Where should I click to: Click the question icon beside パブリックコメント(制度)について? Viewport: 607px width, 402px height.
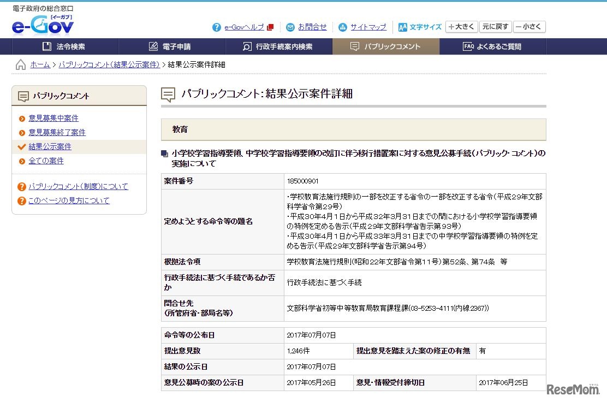point(22,187)
